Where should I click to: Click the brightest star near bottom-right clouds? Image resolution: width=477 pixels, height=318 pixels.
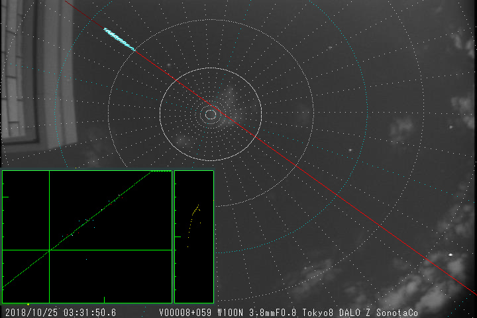[x=450, y=254]
